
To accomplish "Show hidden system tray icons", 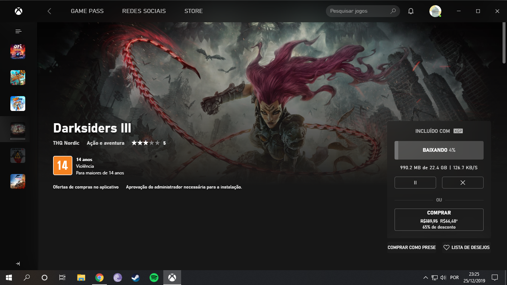I will pyautogui.click(x=425, y=278).
